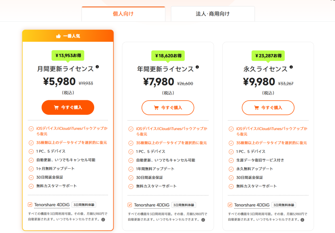The width and height of the screenshot is (335, 233).
Task: Click the ¥18,620お得 green savings badge
Action: pyautogui.click(x=168, y=55)
